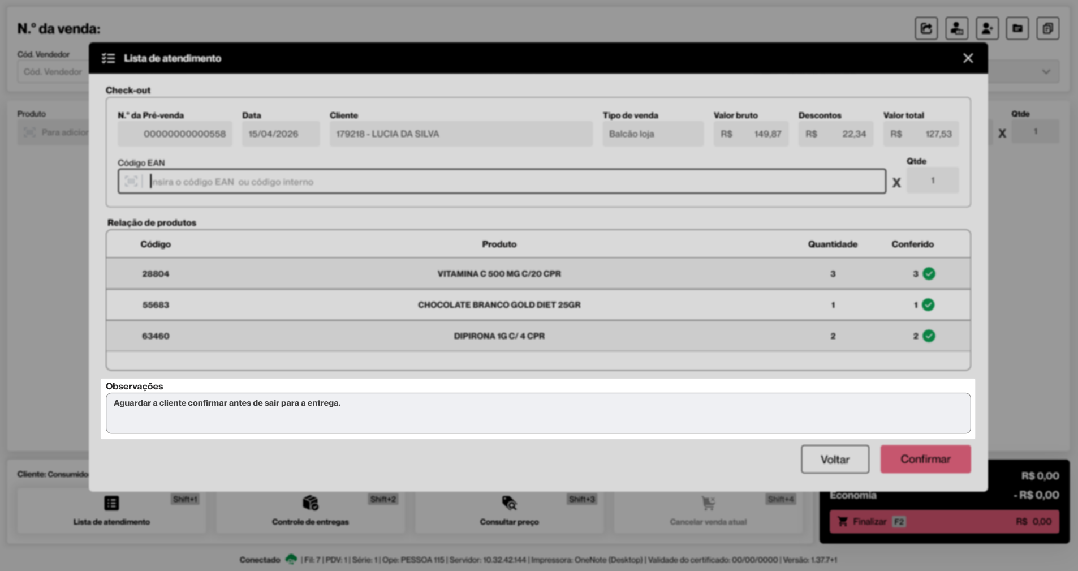
Task: Click the copy documents icon top right
Action: click(x=1047, y=28)
